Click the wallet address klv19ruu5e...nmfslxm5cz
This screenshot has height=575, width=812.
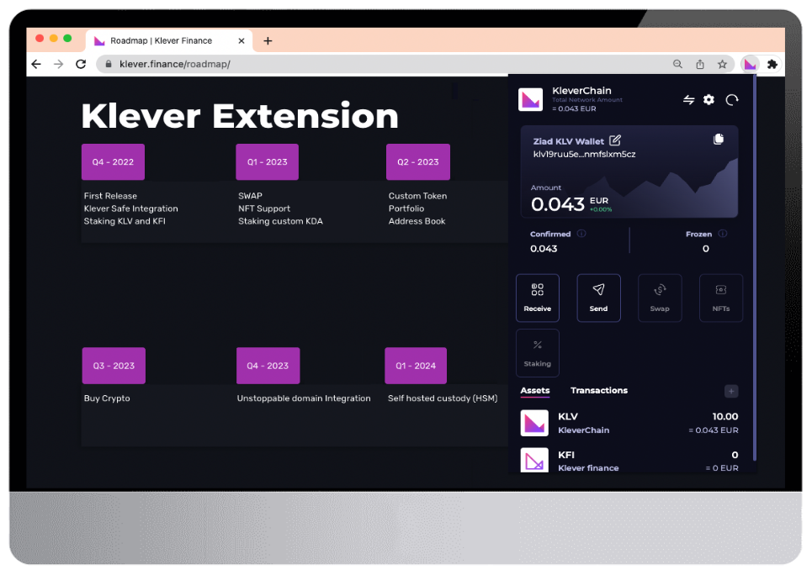pos(584,154)
